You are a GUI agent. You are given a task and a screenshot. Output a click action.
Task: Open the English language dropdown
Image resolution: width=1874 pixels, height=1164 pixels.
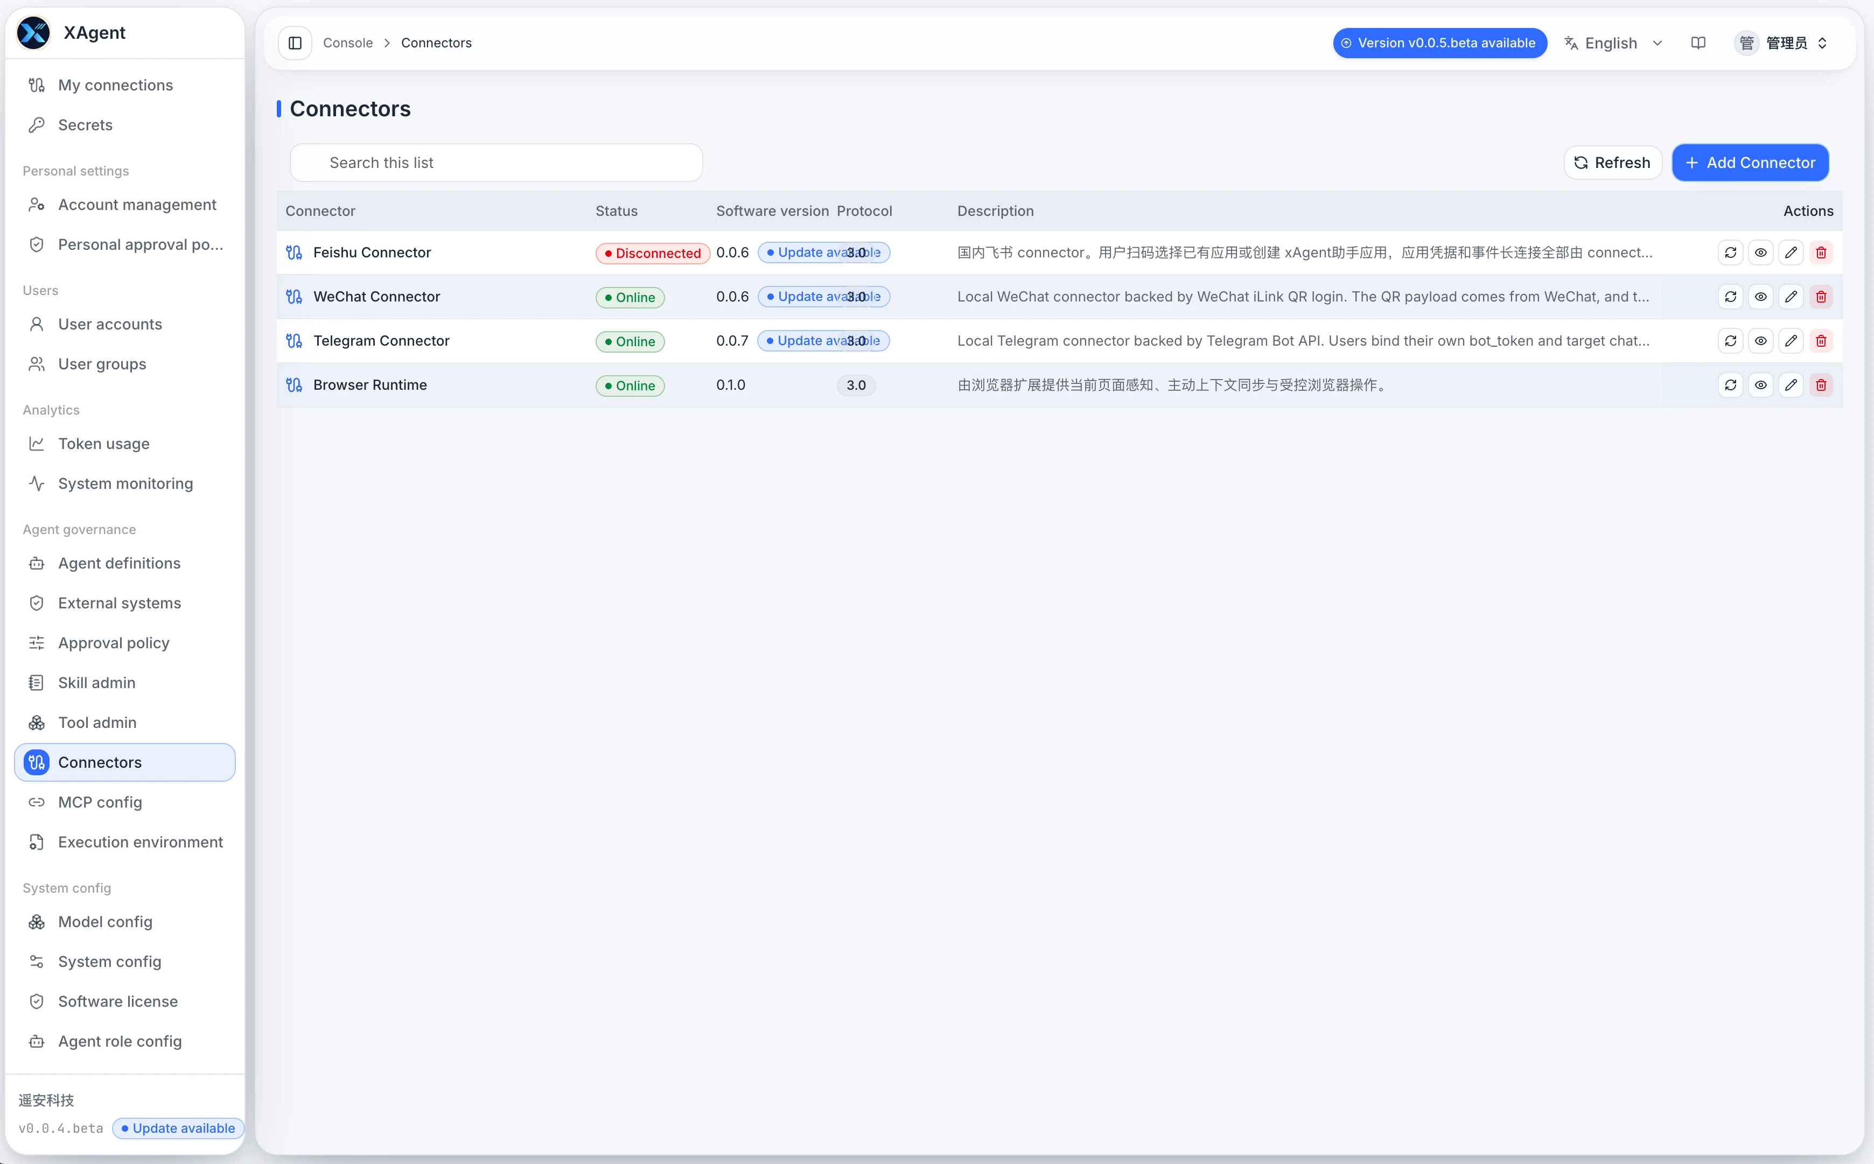coord(1614,43)
